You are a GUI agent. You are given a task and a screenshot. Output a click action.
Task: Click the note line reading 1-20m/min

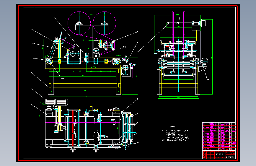177,135
